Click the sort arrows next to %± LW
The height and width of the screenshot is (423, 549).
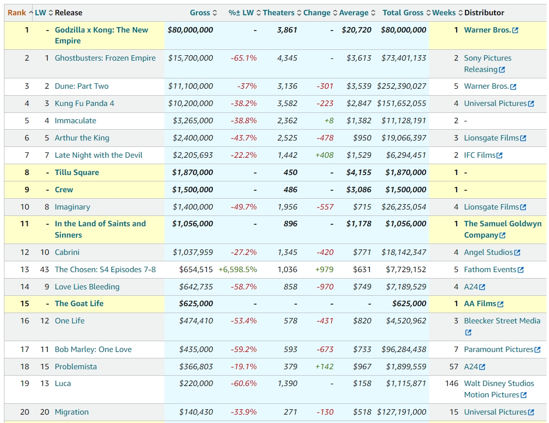point(258,13)
